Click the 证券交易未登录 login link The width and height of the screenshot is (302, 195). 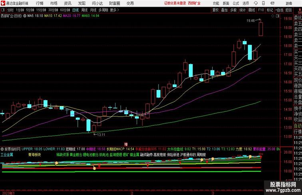tap(175, 3)
